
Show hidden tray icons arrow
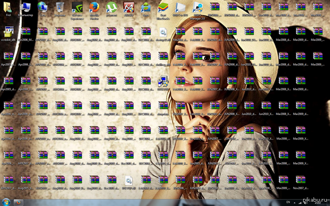tap(294, 202)
